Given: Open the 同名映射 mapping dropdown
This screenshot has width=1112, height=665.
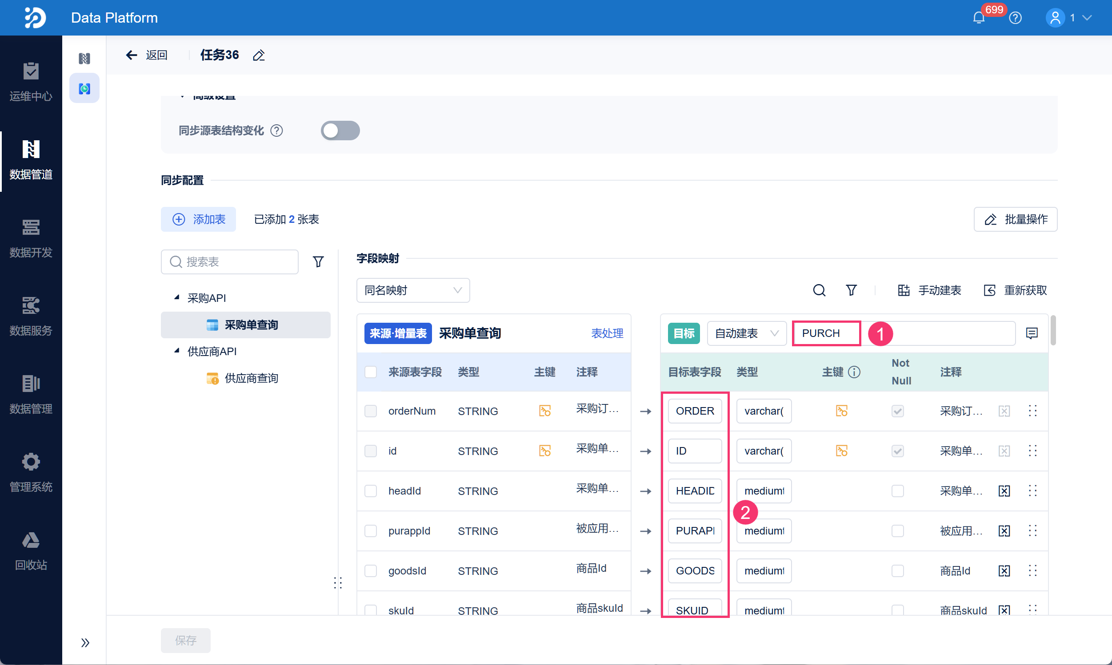Looking at the screenshot, I should pyautogui.click(x=413, y=290).
